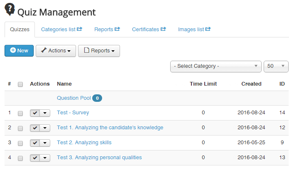Toggle published checkmark for Test 1 quiz
289x170 pixels.
tap(35, 128)
